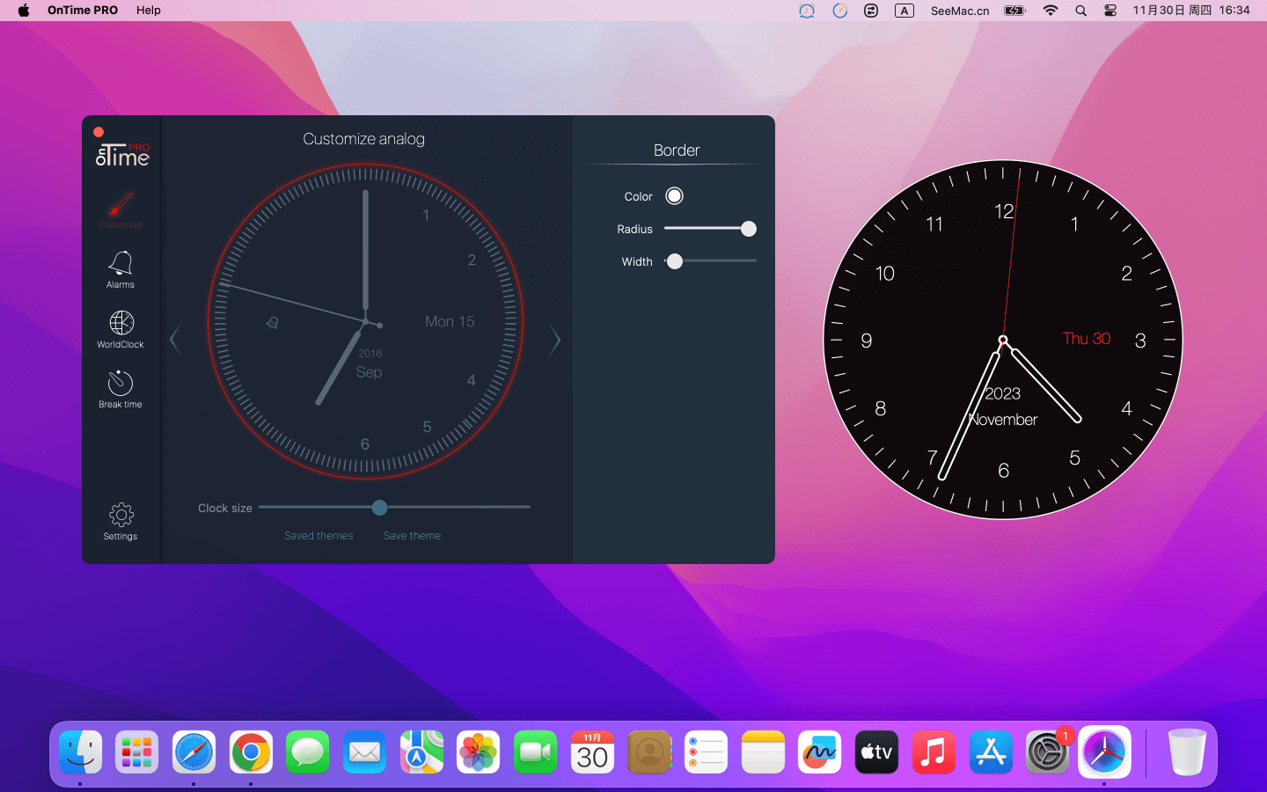The width and height of the screenshot is (1267, 792).
Task: Click the Spotlight search icon
Action: pos(1080,11)
